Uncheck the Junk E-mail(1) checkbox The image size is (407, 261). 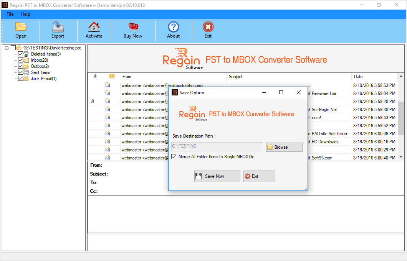pyautogui.click(x=20, y=78)
